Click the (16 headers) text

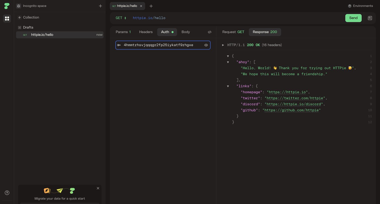pyautogui.click(x=272, y=45)
